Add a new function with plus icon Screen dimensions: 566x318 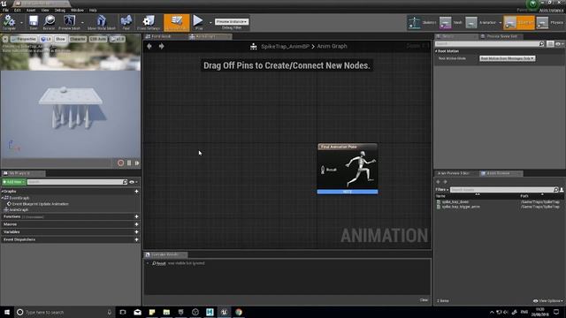click(136, 216)
